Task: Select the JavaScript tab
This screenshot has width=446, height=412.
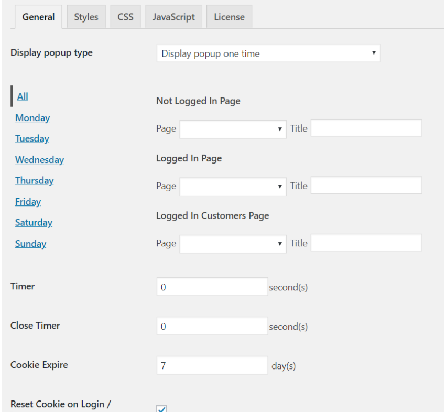Action: 173,17
